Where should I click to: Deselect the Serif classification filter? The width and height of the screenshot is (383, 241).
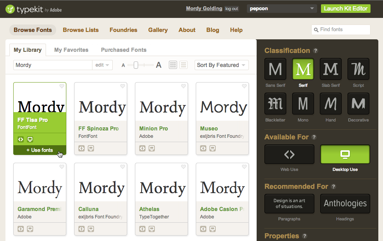tap(303, 69)
